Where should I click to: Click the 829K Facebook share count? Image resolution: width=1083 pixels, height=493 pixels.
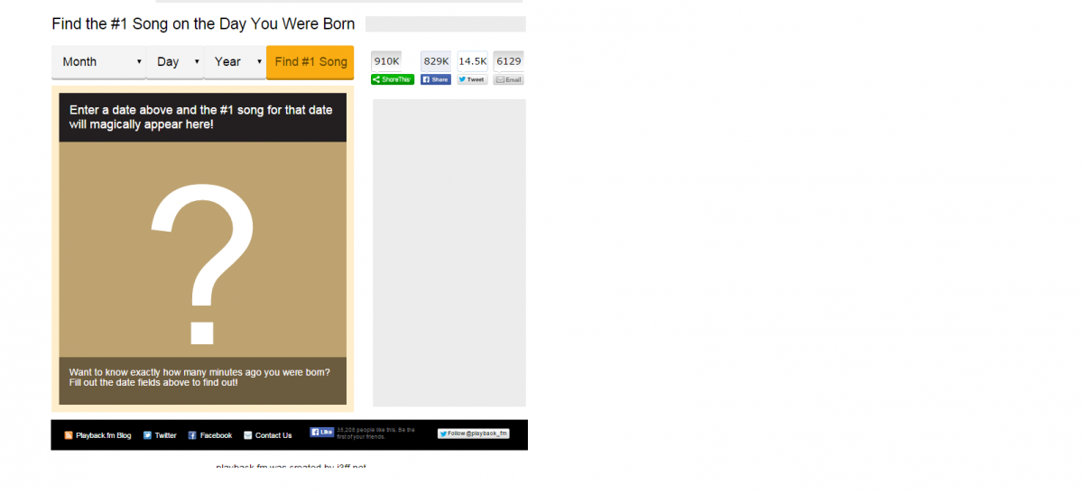(436, 61)
